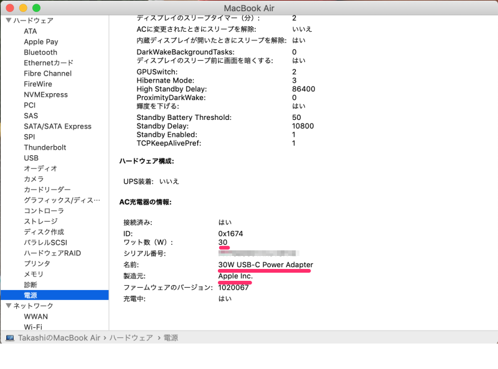498x369 pixels.
Task: Select WWAN under ネットワーク
Action: [36, 316]
